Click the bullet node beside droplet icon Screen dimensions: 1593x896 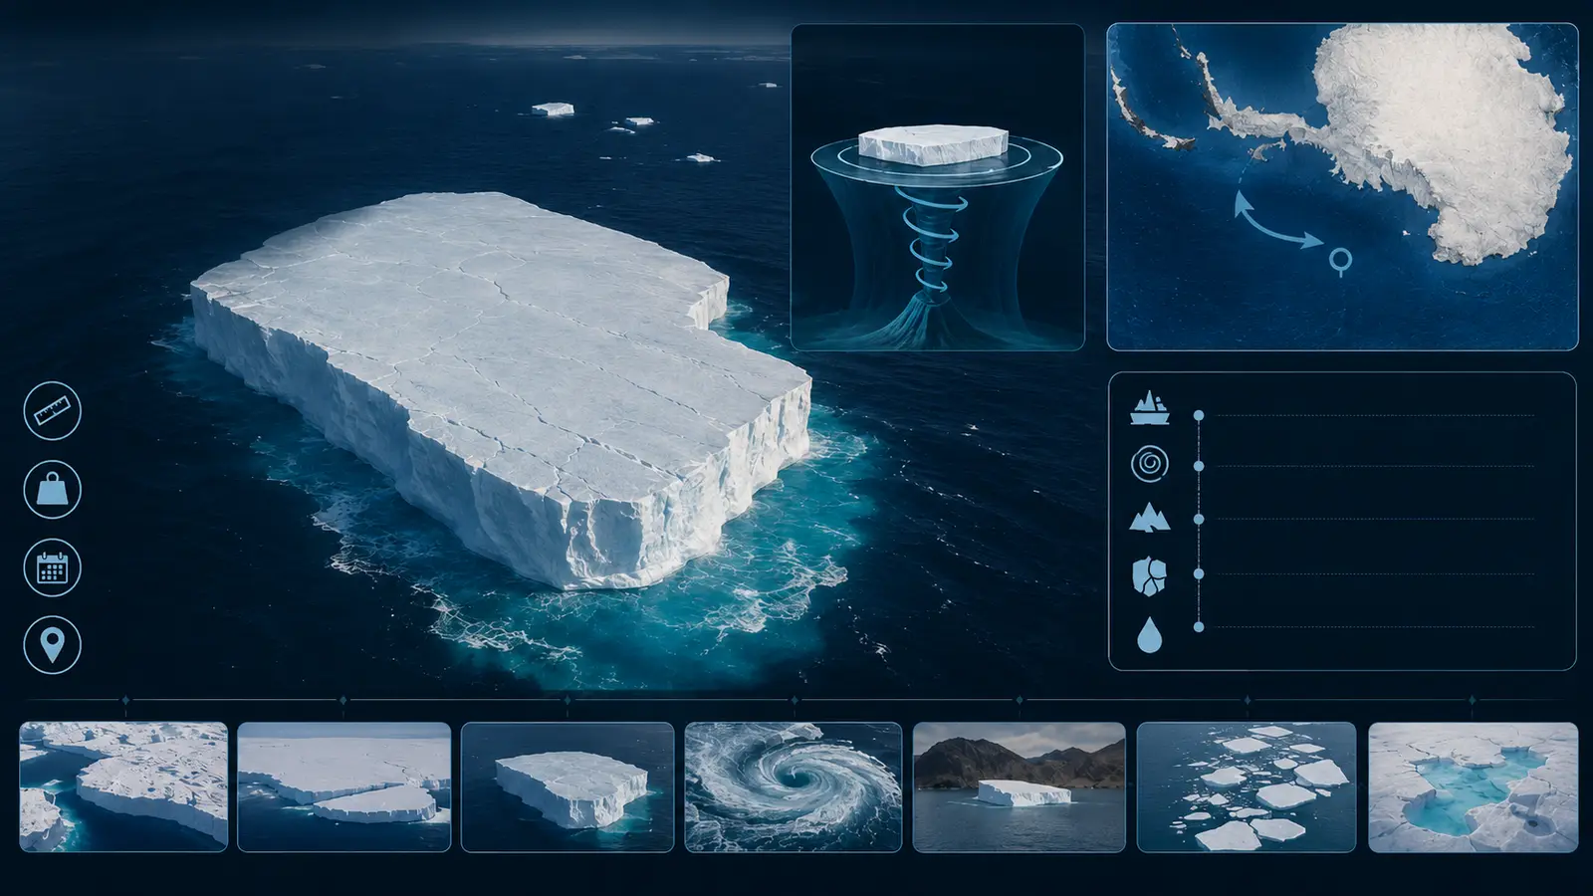point(1199,627)
